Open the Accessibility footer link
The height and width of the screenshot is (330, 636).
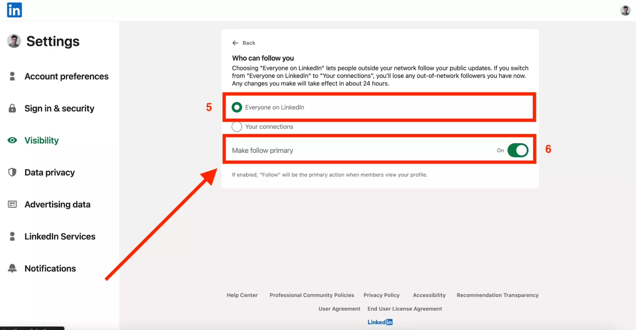pyautogui.click(x=429, y=295)
